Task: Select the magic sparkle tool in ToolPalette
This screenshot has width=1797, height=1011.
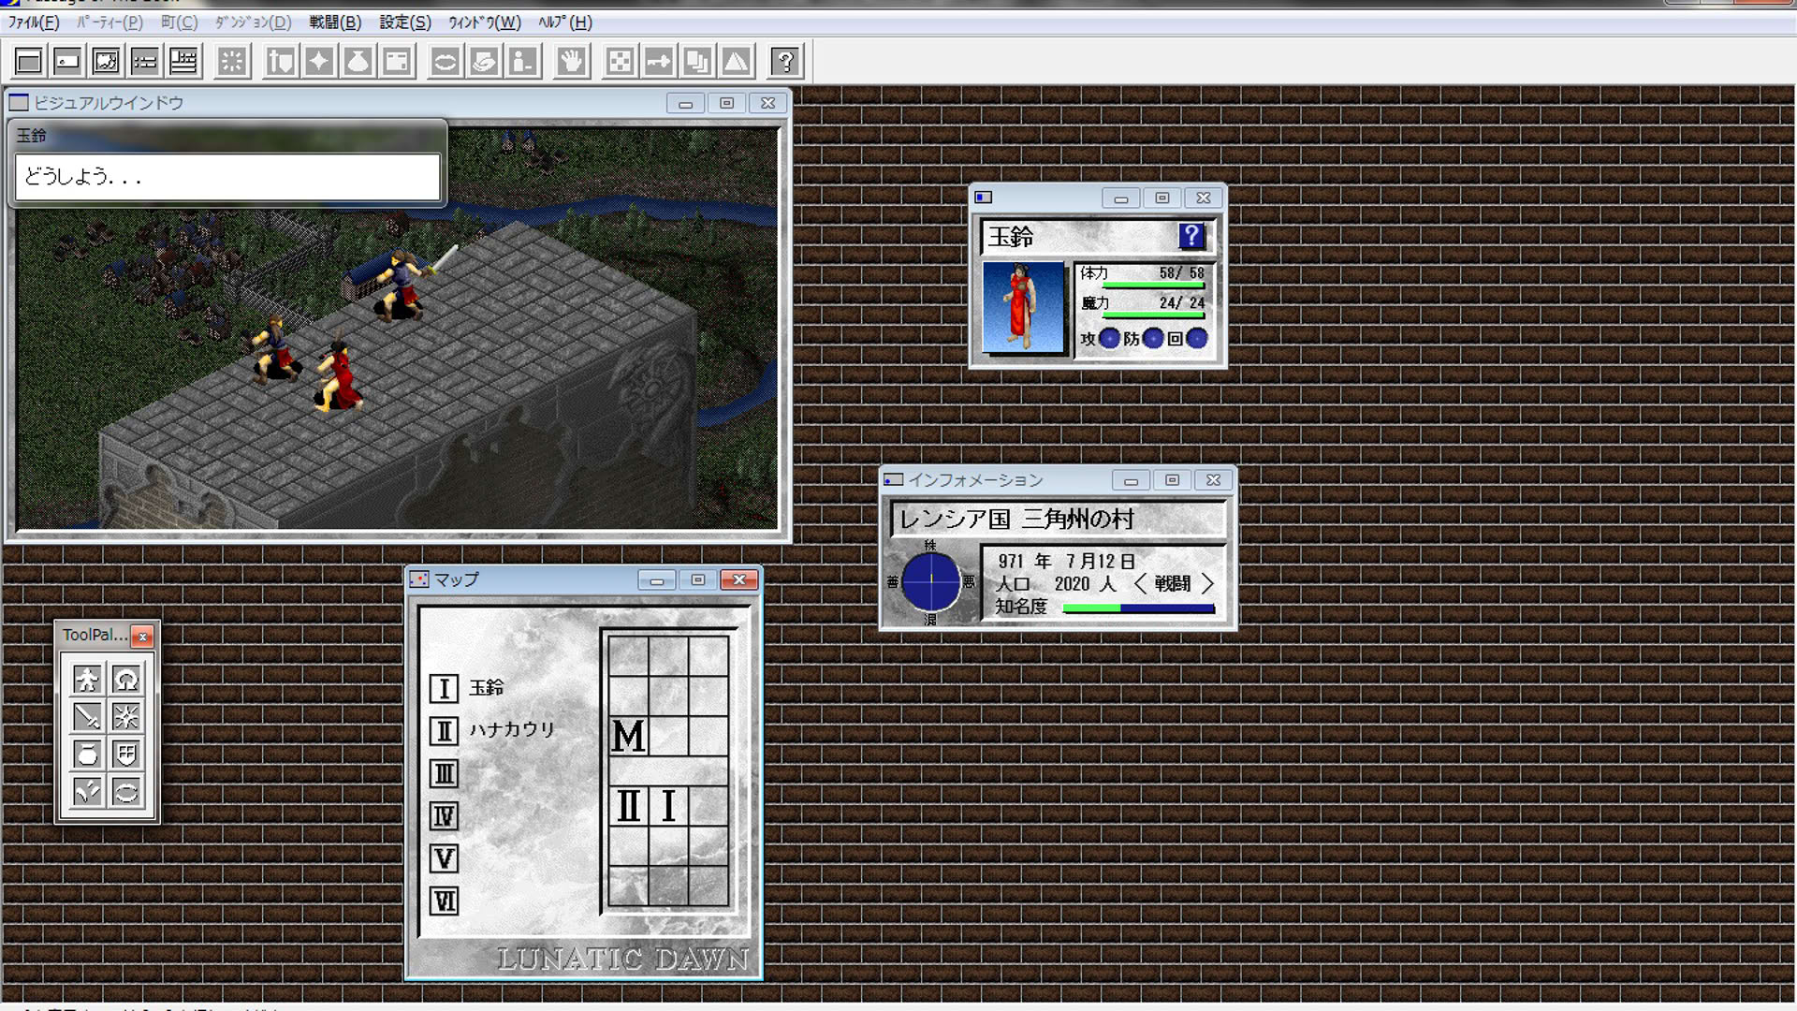Action: (x=126, y=716)
